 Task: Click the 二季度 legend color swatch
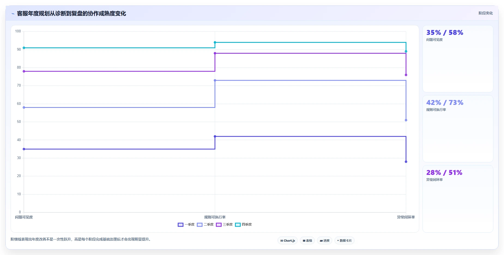click(x=200, y=225)
